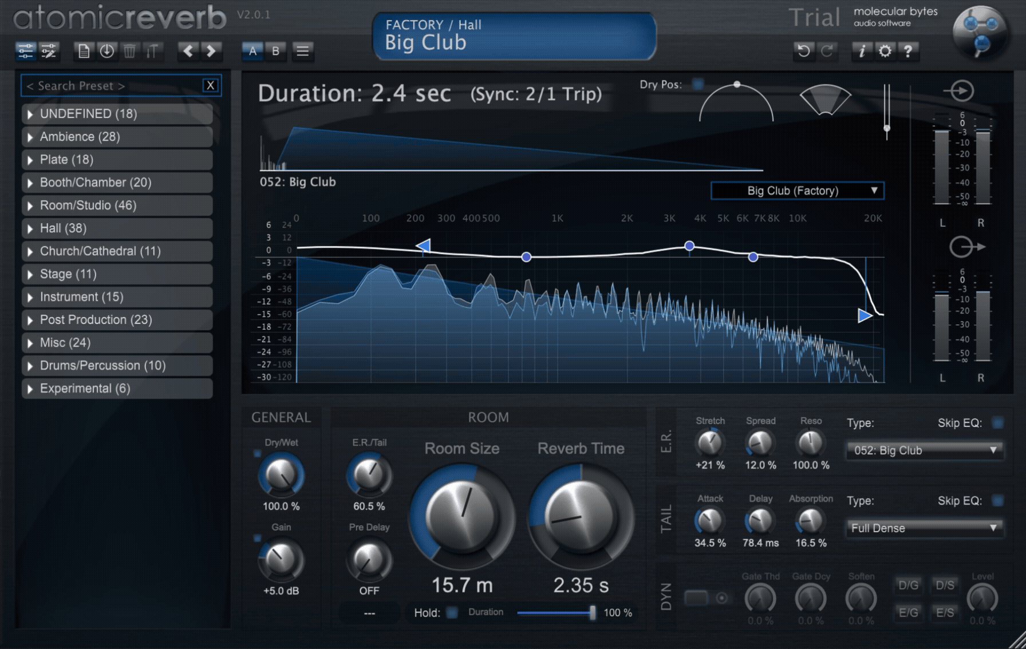Click the redo arrow icon

click(827, 52)
